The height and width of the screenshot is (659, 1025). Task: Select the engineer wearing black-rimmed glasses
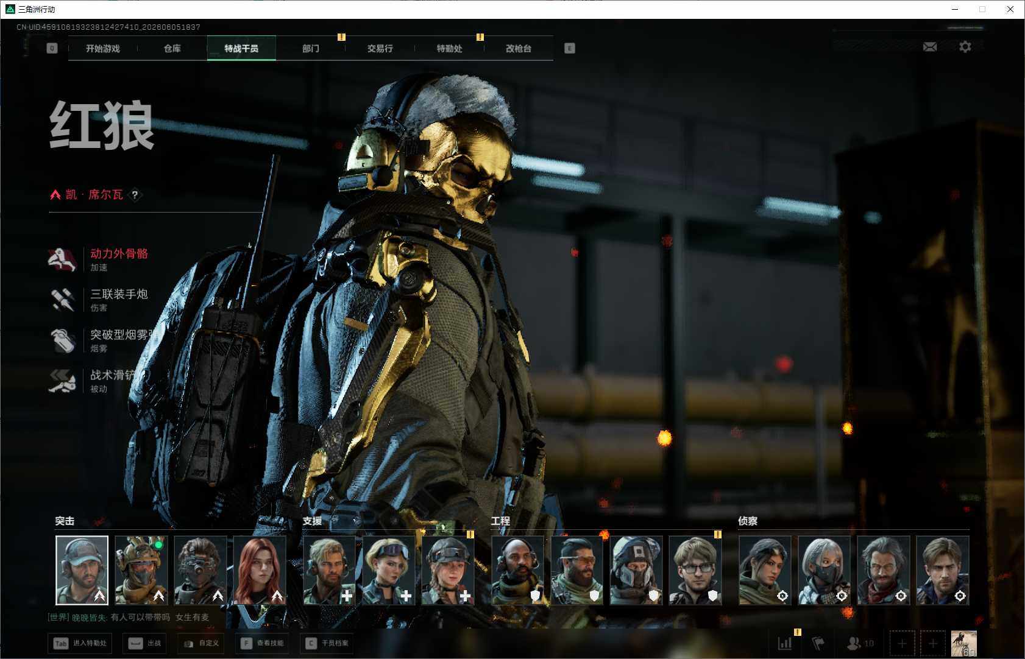click(695, 570)
